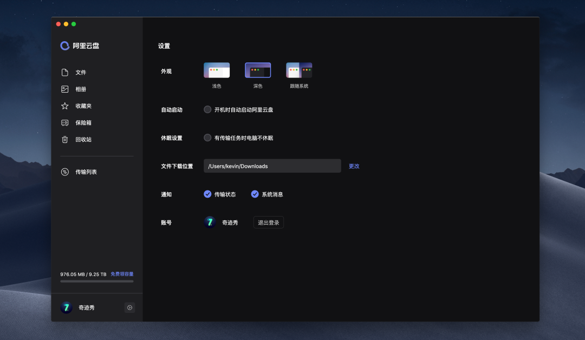Uncheck 系统消息 notification

tap(255, 194)
